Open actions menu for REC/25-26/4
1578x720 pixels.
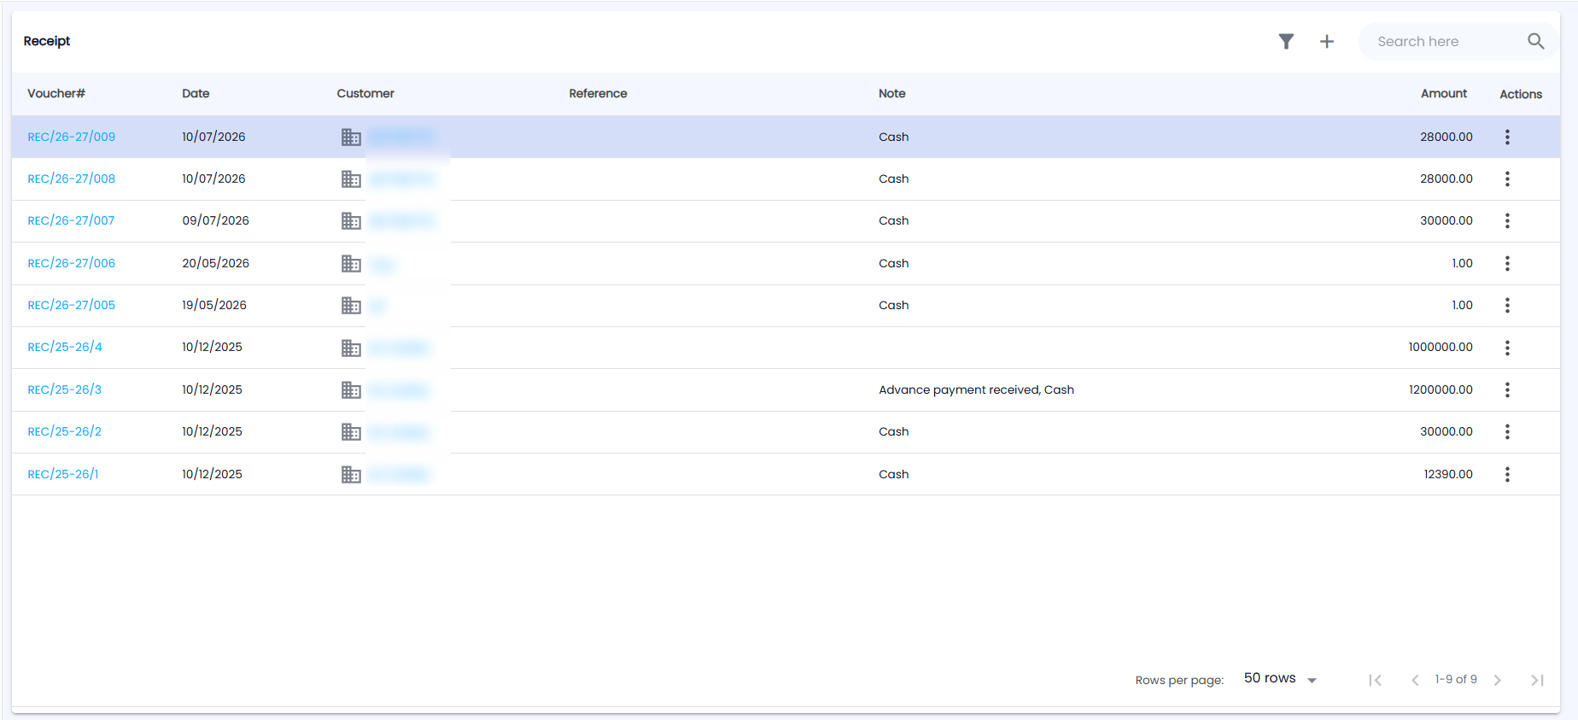click(1507, 348)
